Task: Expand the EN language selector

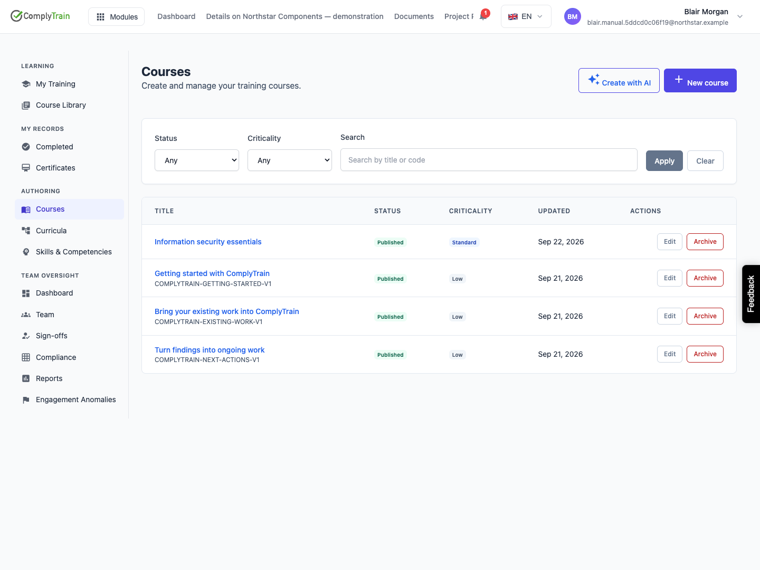Action: point(526,16)
